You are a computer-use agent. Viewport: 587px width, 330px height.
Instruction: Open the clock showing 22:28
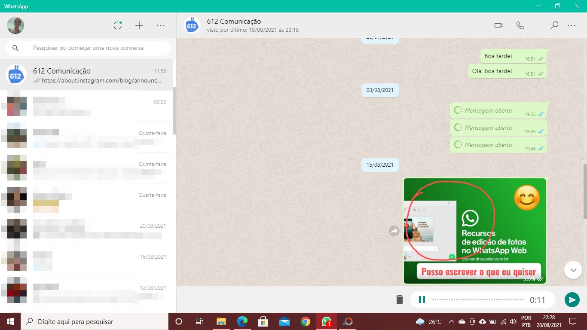[x=549, y=321]
